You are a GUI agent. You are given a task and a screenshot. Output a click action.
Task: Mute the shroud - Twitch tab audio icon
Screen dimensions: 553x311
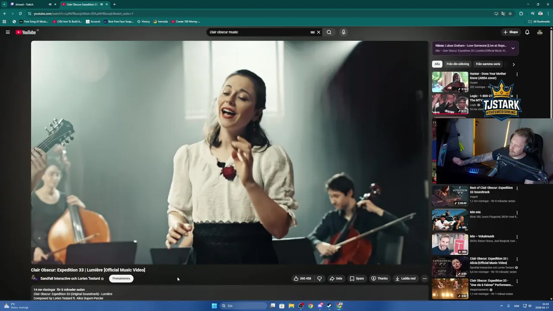[x=50, y=4]
